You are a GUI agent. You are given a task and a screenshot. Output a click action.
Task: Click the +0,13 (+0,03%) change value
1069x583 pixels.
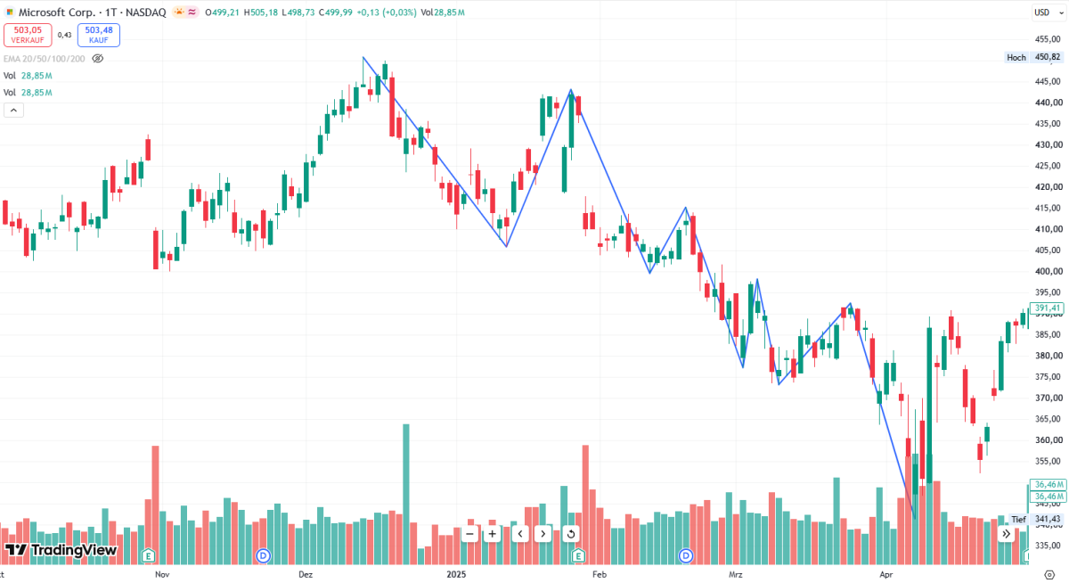coord(388,12)
